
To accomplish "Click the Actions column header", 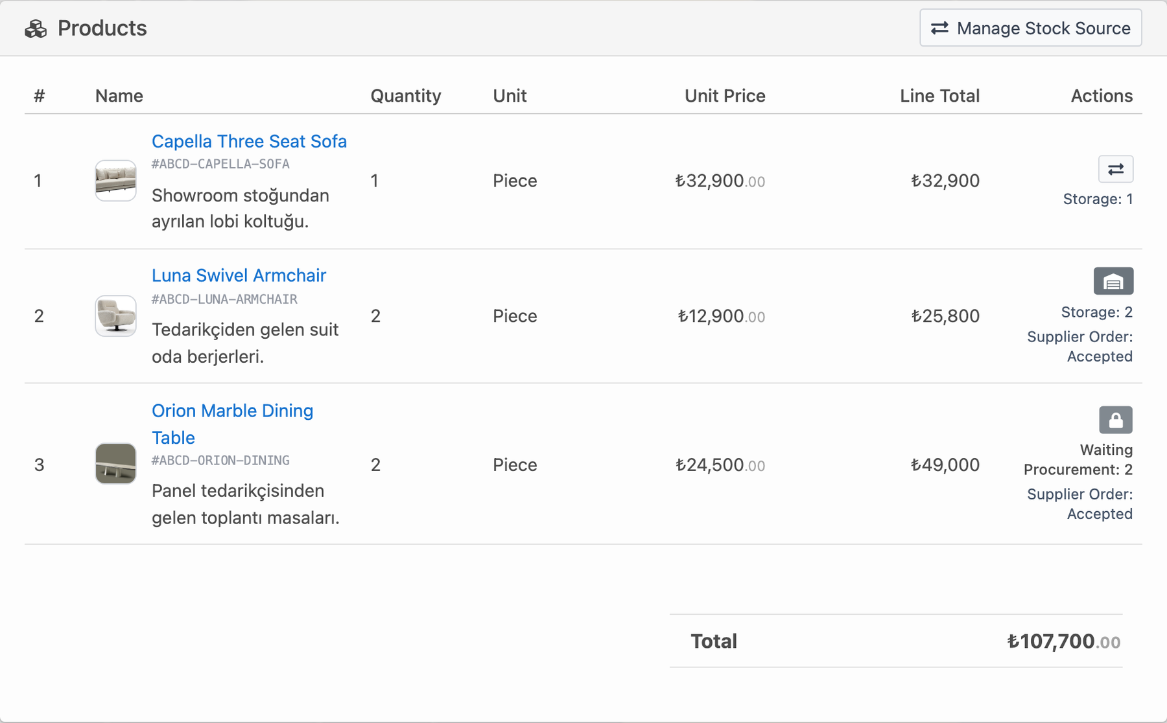I will tap(1102, 96).
